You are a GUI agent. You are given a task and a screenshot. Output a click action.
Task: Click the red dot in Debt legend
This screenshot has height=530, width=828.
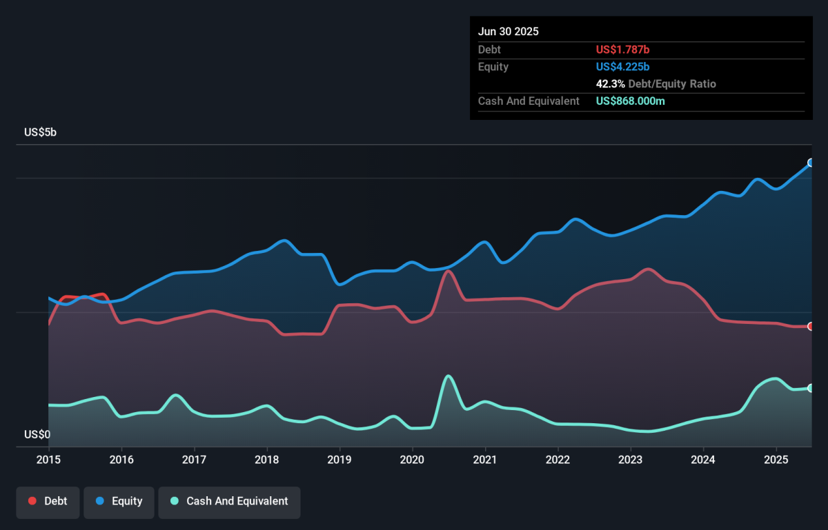click(x=32, y=501)
